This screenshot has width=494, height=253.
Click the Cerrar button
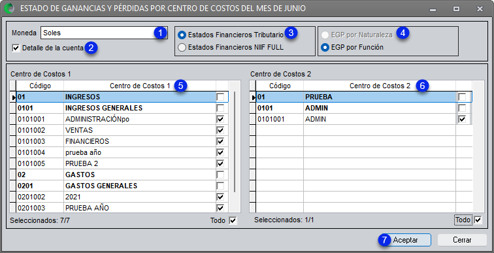462,240
